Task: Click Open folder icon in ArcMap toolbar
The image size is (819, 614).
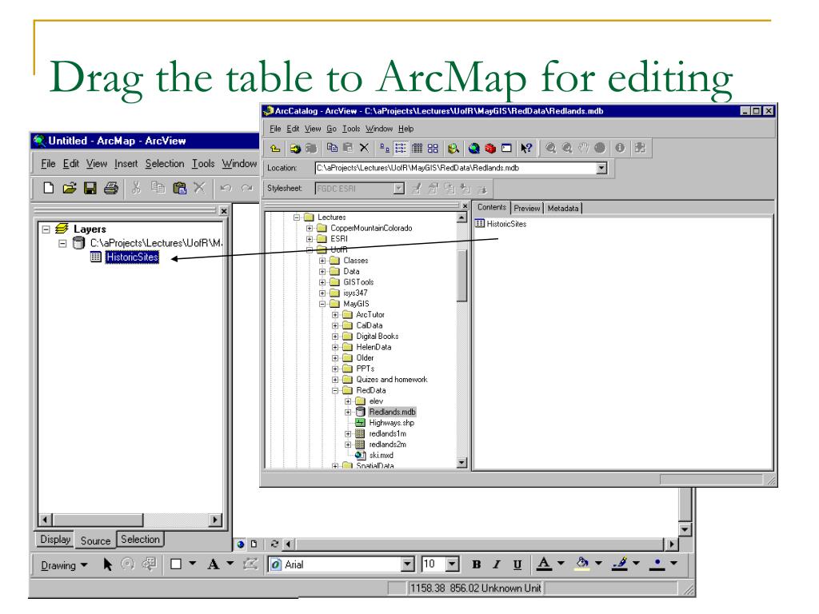Action: point(70,188)
